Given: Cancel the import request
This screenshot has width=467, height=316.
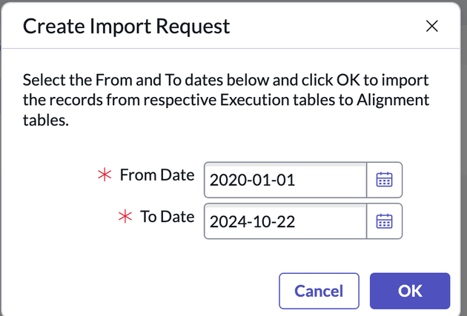Looking at the screenshot, I should point(319,291).
